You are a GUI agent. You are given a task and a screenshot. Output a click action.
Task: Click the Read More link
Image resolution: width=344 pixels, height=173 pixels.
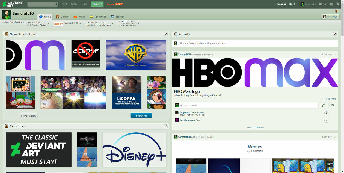(x=330, y=99)
